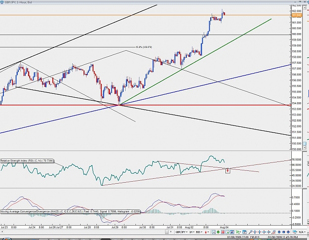This screenshot has height=240, width=309.
Task: Open the 1H timeframe dropdown
Action: point(192,232)
